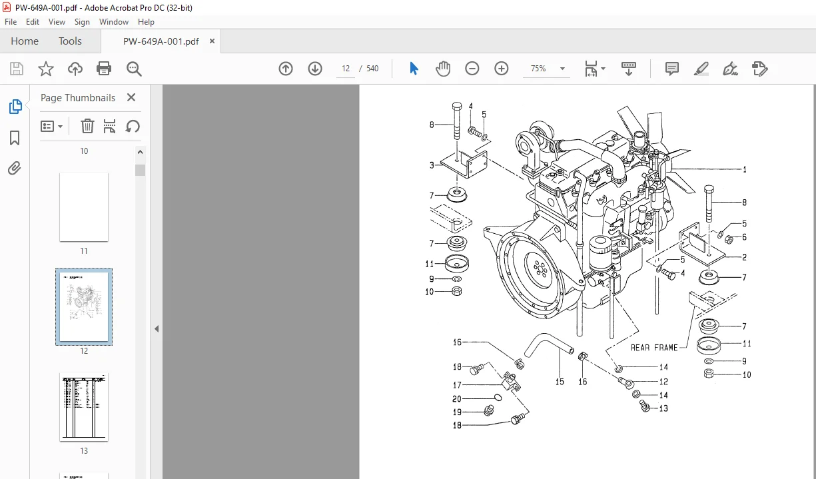Zoom out with the minus icon
The image size is (816, 479).
[472, 69]
